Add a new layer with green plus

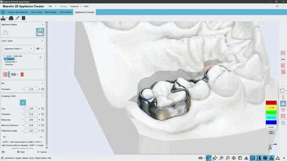coord(41,57)
